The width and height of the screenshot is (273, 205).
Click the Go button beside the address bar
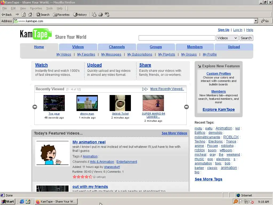tap(265, 21)
